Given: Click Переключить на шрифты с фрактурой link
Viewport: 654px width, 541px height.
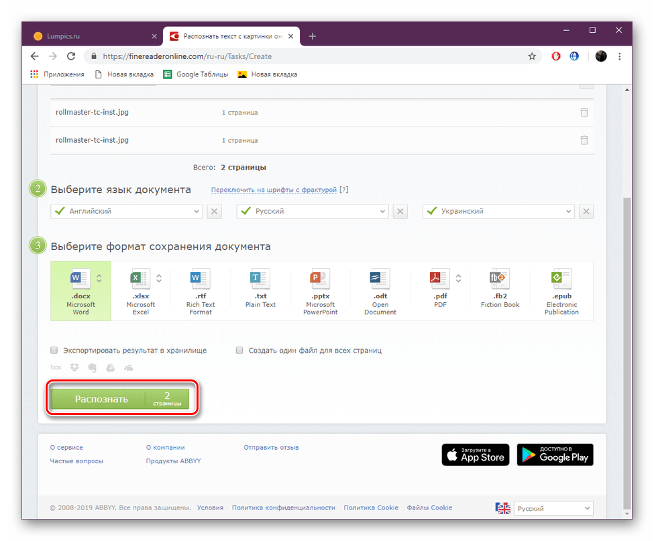Looking at the screenshot, I should point(274,190).
